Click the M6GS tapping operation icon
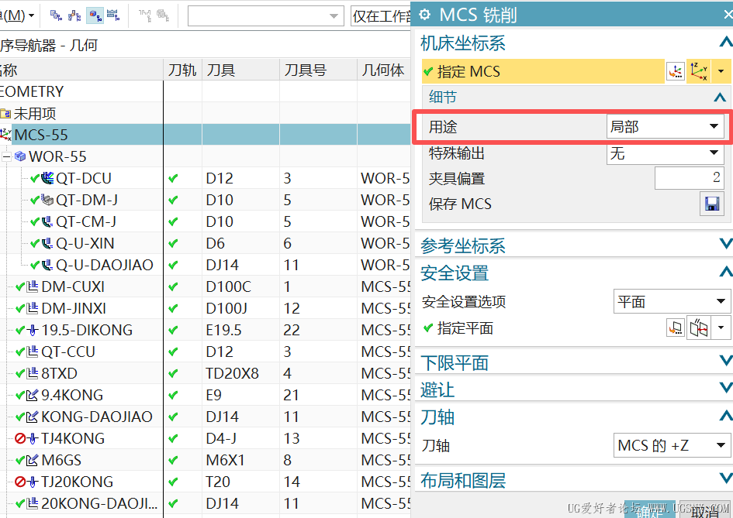 [x=33, y=460]
